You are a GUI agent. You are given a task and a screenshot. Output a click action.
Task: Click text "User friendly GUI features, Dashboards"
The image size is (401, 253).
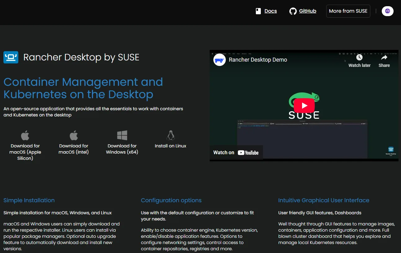click(x=320, y=213)
